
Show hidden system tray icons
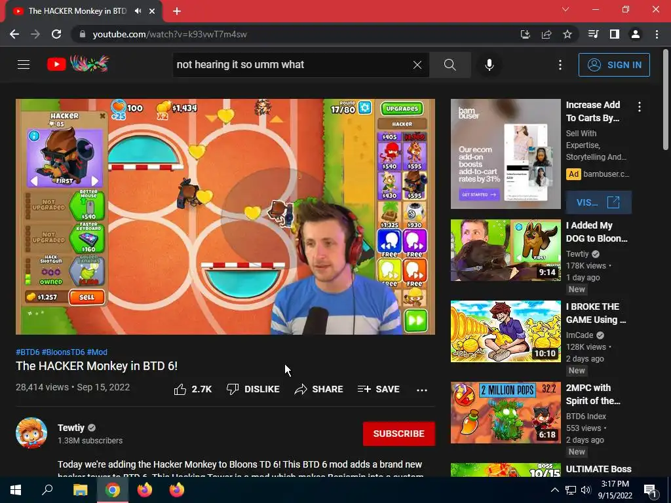(554, 490)
